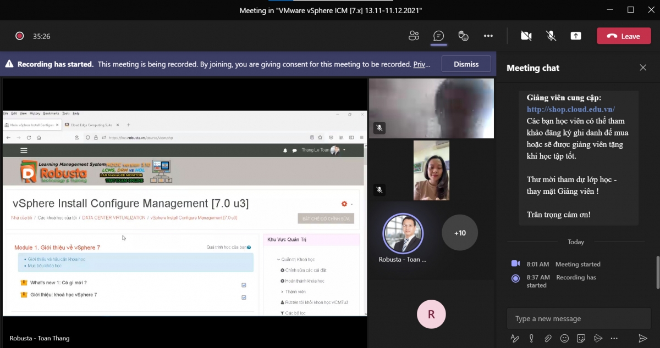
Task: Open the course settings gear dropdown
Action: 346,204
